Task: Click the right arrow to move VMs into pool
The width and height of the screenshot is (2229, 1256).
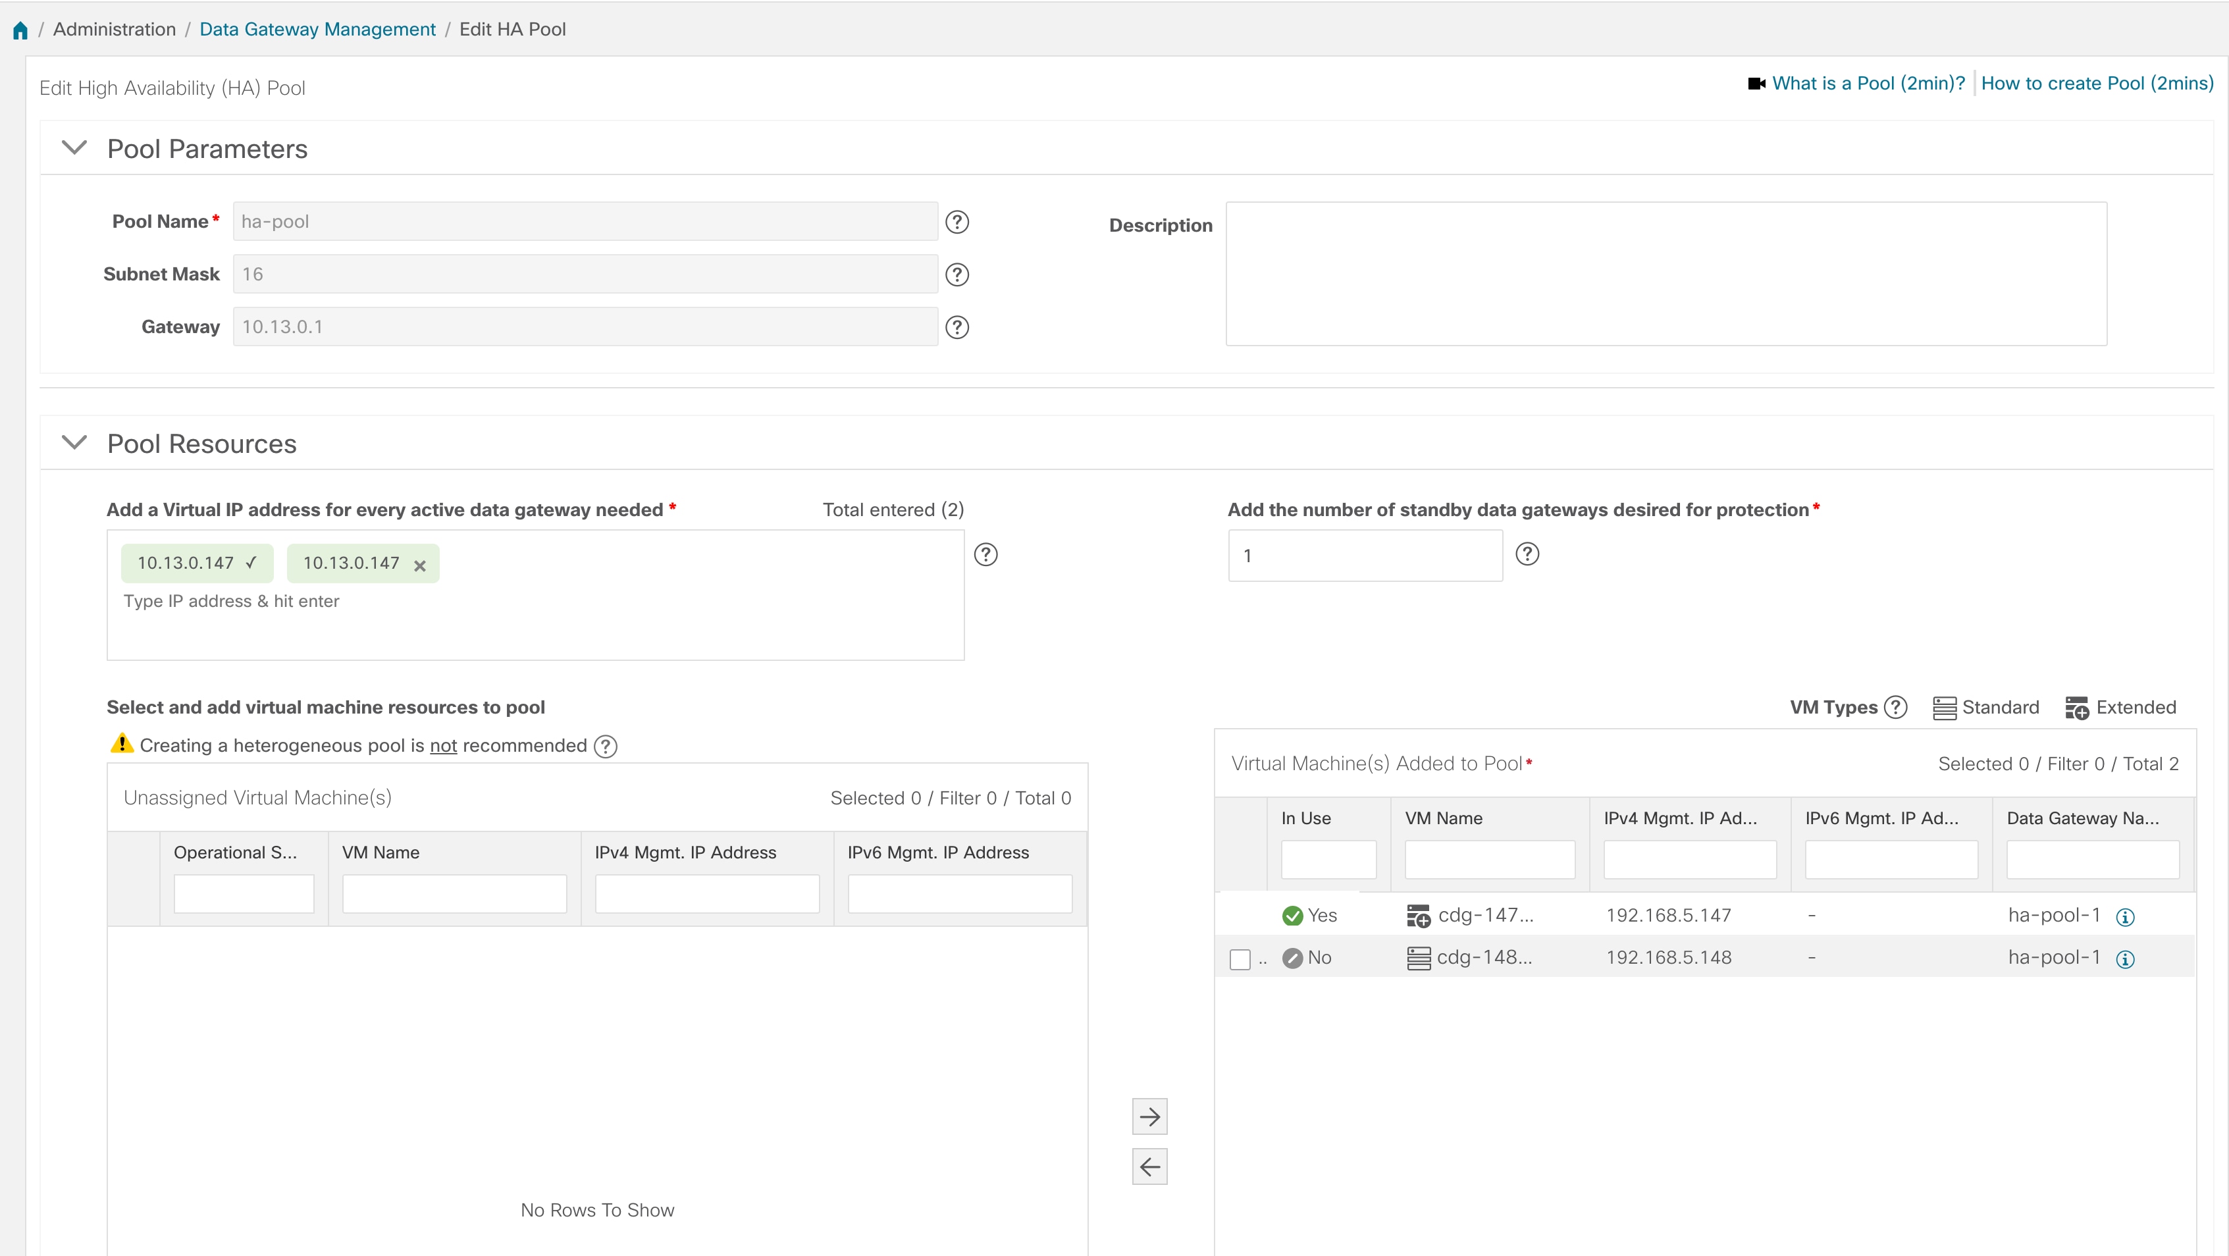Action: [1149, 1116]
